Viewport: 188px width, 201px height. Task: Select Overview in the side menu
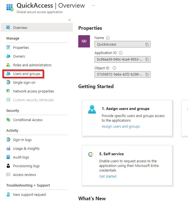pos(37,28)
